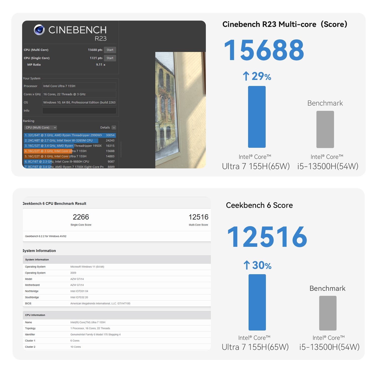Image resolution: width=377 pixels, height=377 pixels.
Task: Select the Processor field Intel Core Ultra 7 155H
Action: [79, 86]
